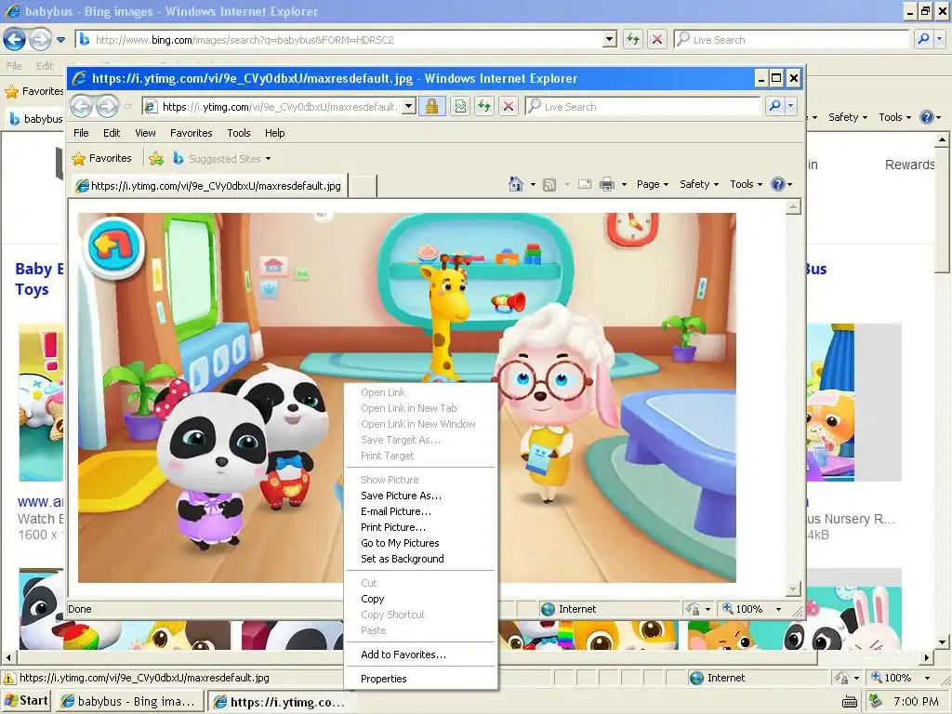The width and height of the screenshot is (952, 714).
Task: Click the system tray icon beside the clock
Action: tap(876, 701)
